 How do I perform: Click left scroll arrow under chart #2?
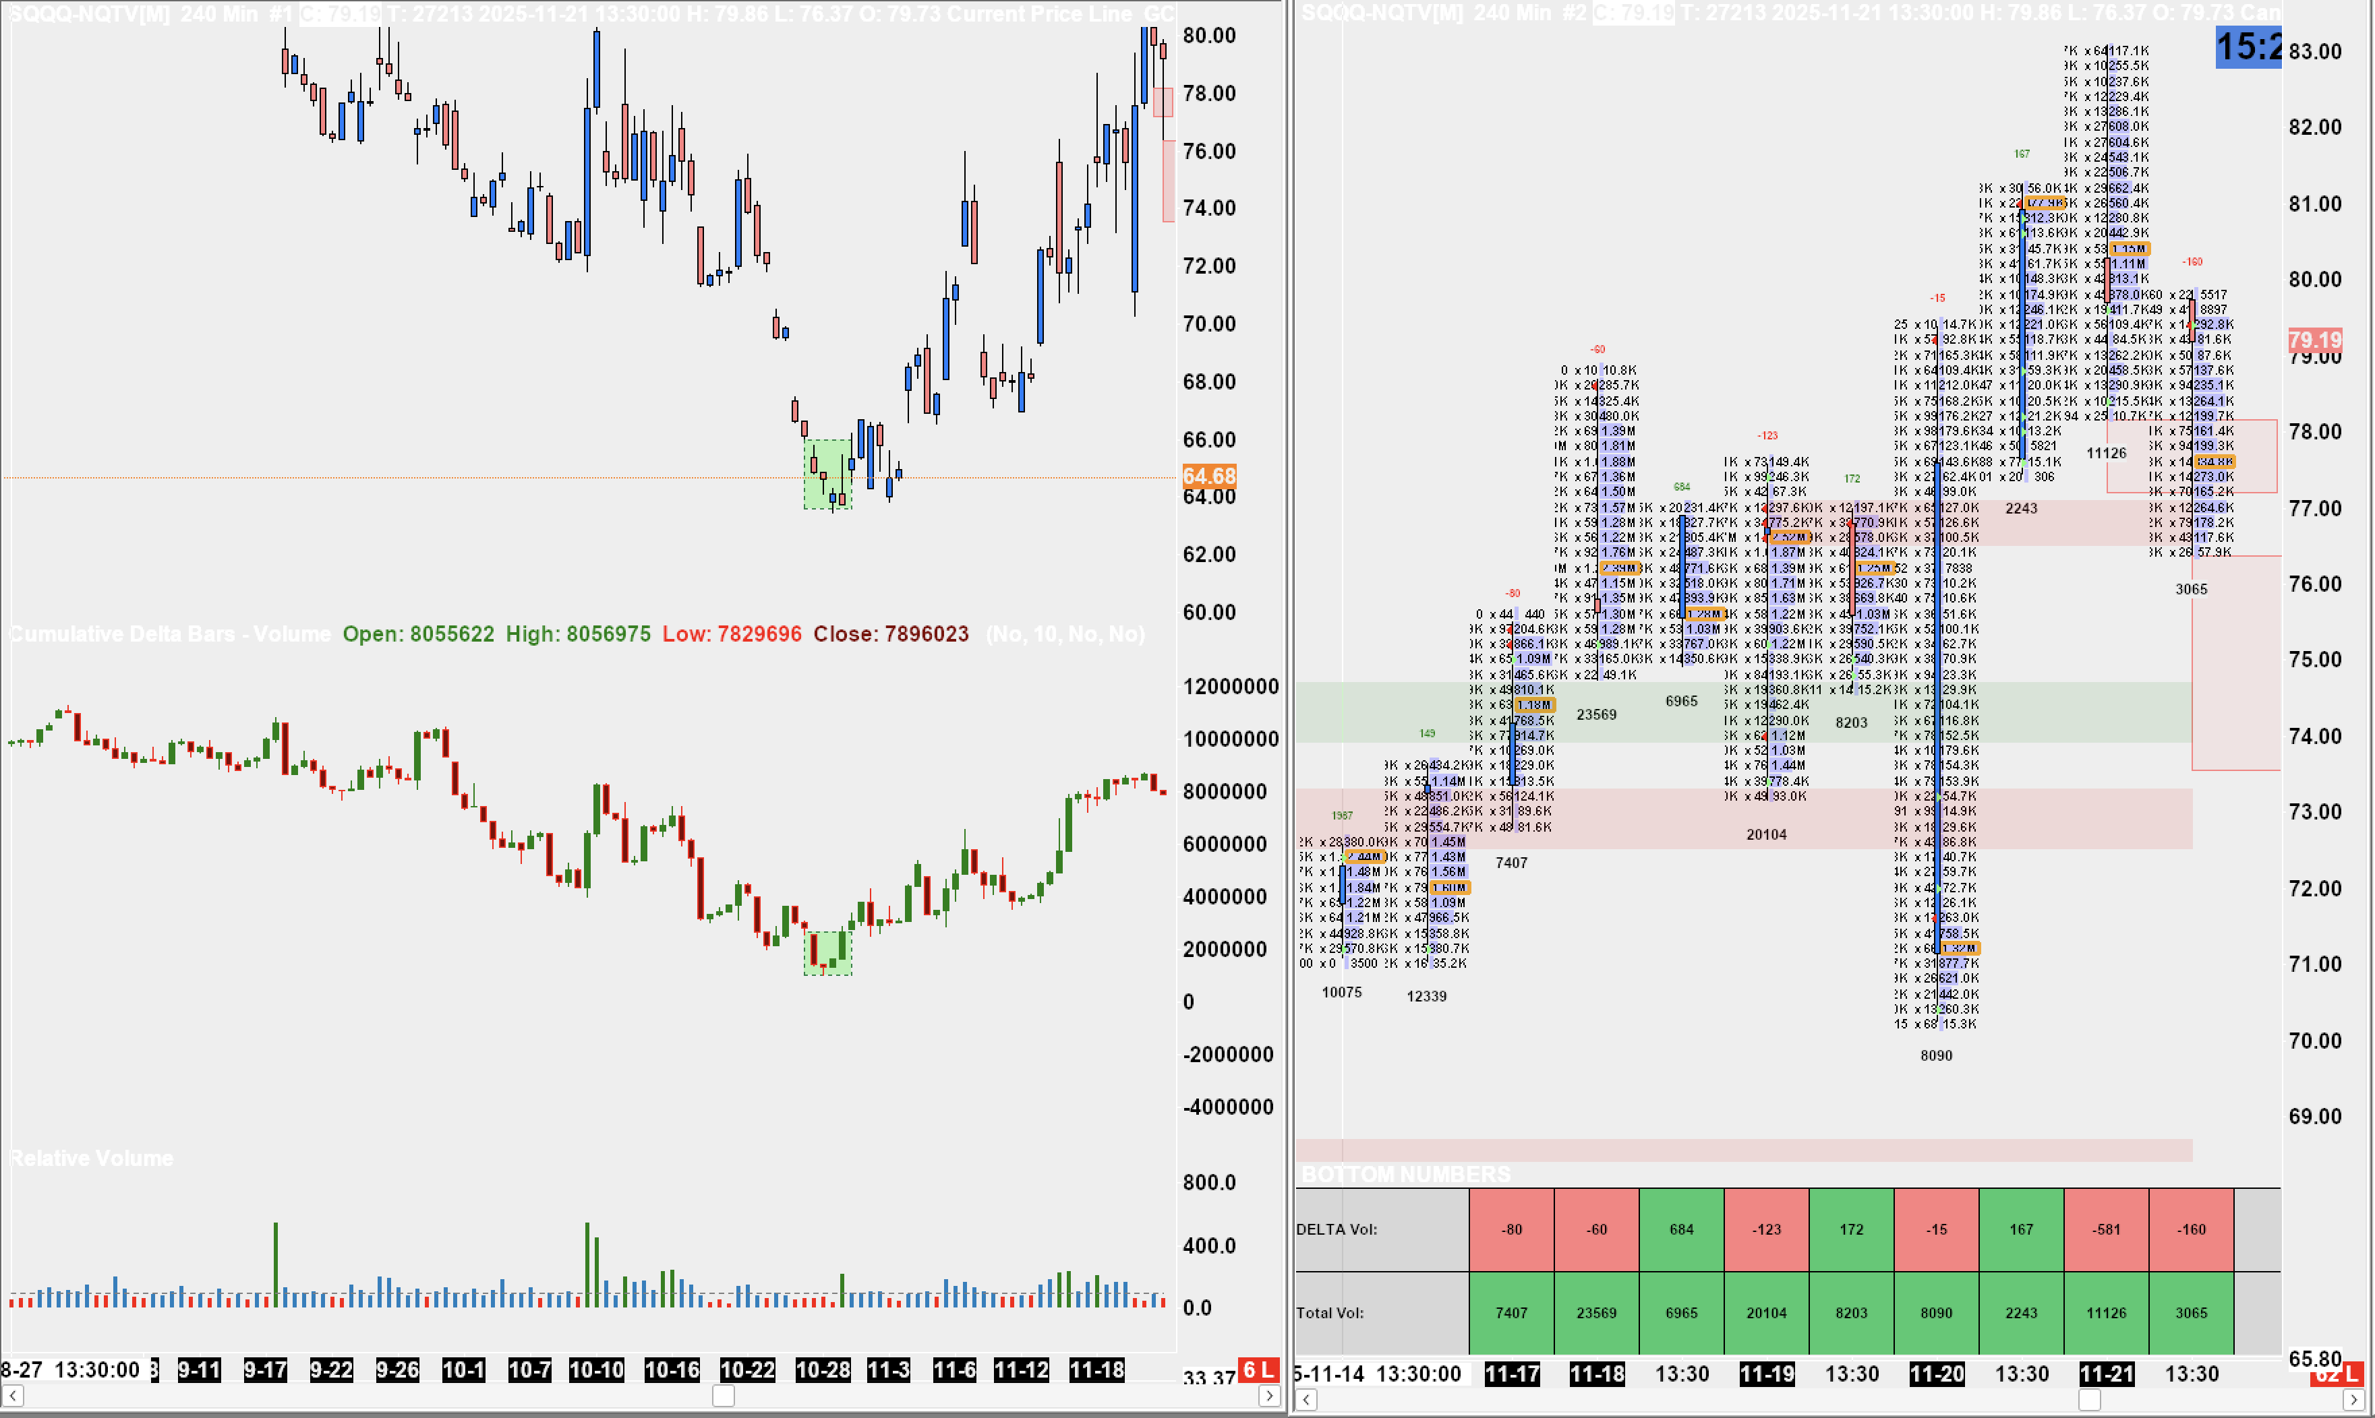point(1307,1400)
